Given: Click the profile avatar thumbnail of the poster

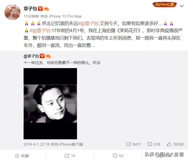Looking at the screenshot, I should 12,12.
